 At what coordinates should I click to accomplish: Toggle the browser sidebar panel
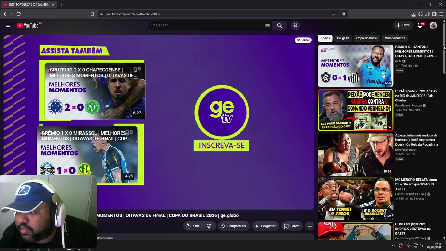(434, 14)
